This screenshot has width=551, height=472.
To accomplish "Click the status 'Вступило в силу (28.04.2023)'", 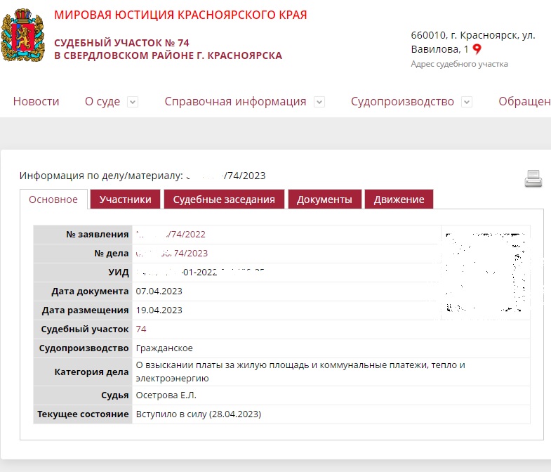I will [199, 414].
